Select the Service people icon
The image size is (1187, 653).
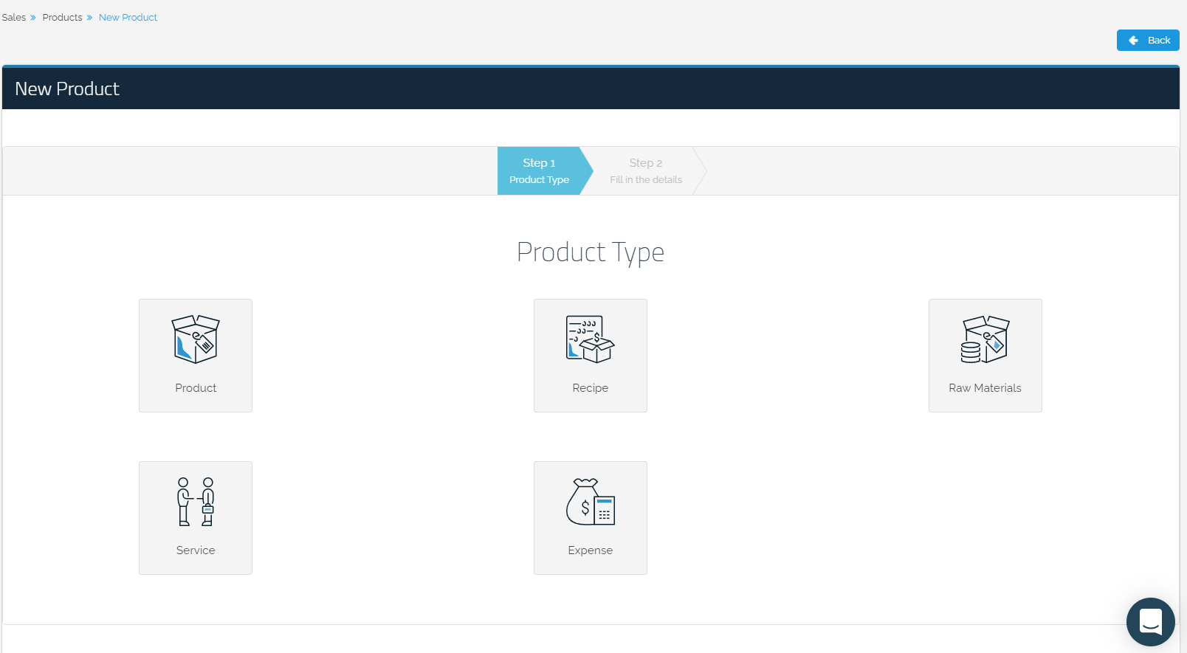(196, 502)
